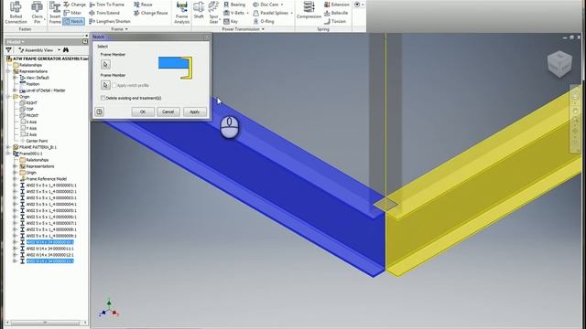This screenshot has width=586, height=329.
Task: Select the Disc Cam tool
Action: [x=266, y=5]
